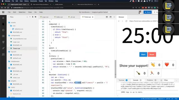The height and width of the screenshot is (100, 179).
Task: Open My Sandboxes breadcrumb link
Action: pyautogui.click(x=84, y=12)
